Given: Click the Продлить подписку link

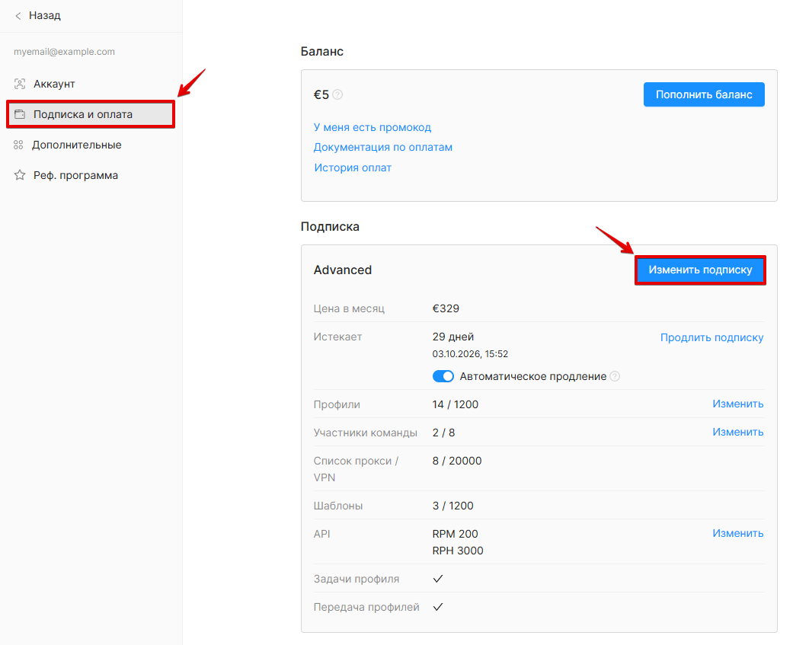Looking at the screenshot, I should click(712, 337).
